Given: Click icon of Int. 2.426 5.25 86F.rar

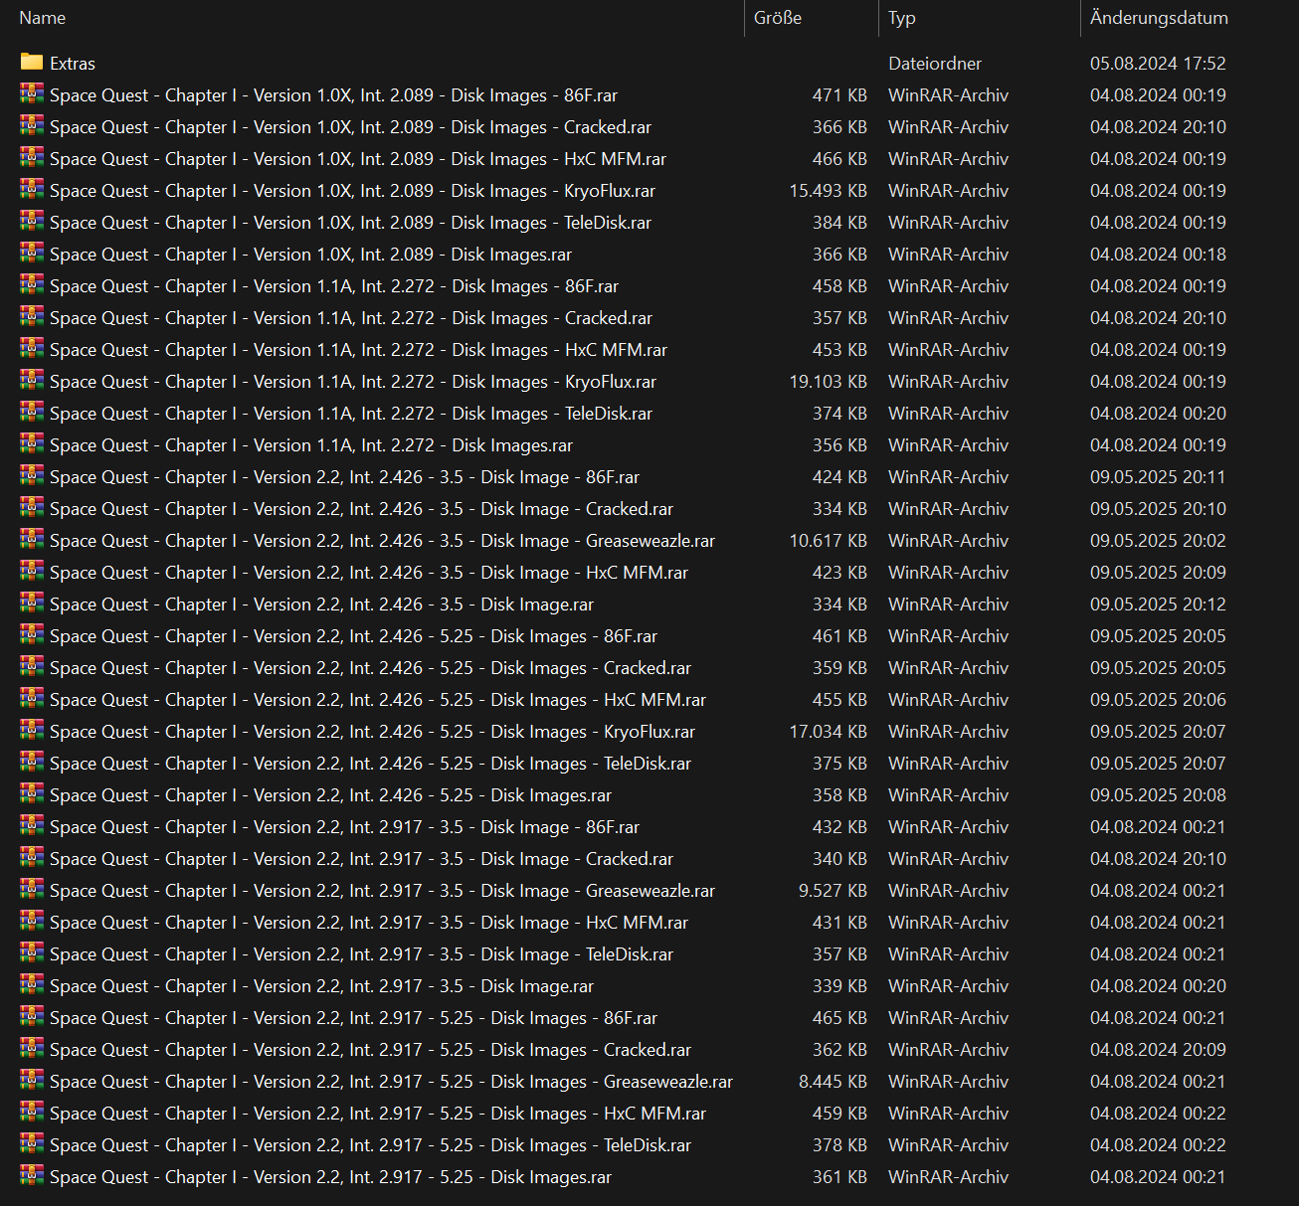Looking at the screenshot, I should click(32, 634).
